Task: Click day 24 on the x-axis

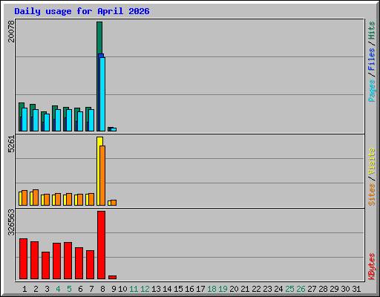Action: [x=278, y=289]
